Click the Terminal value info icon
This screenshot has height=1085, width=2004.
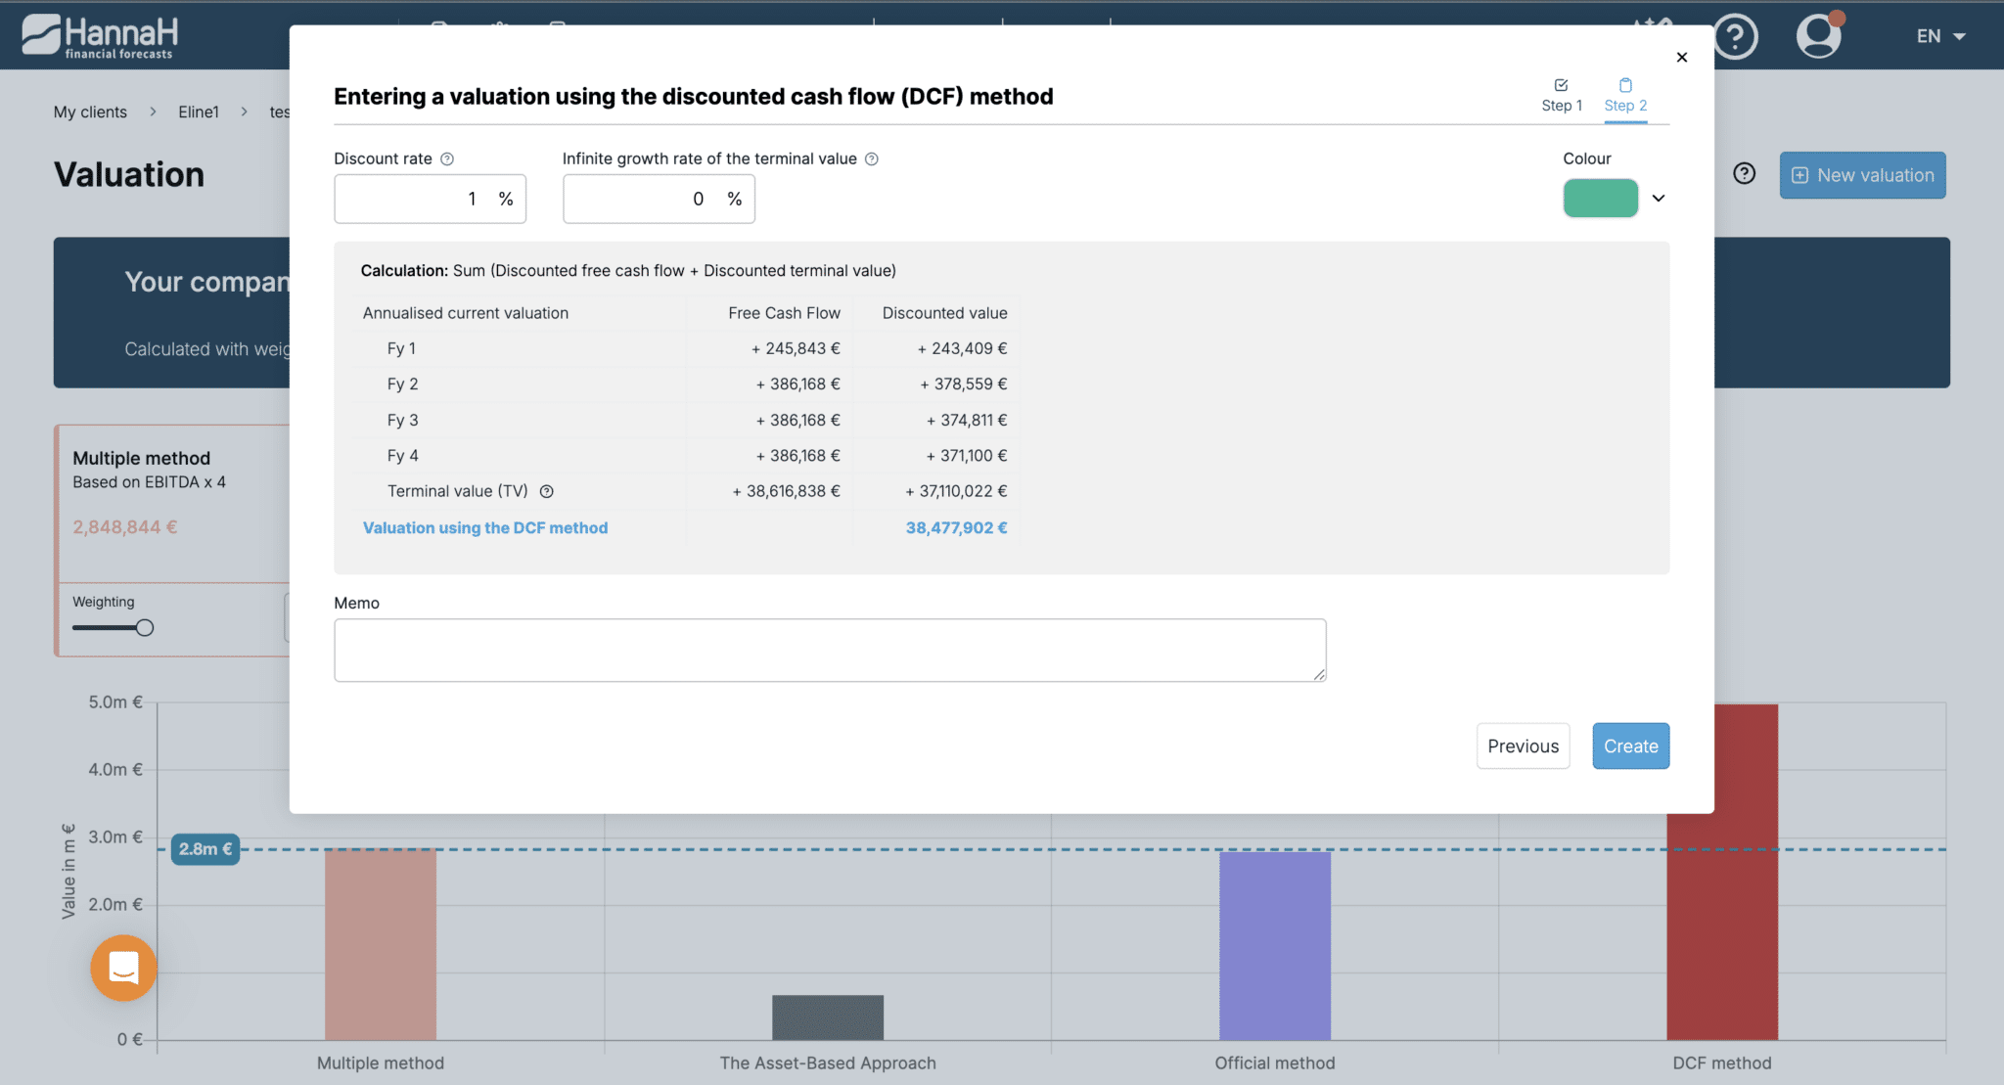tap(547, 492)
